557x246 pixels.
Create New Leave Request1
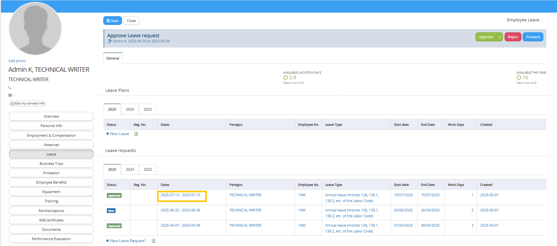[126, 241]
